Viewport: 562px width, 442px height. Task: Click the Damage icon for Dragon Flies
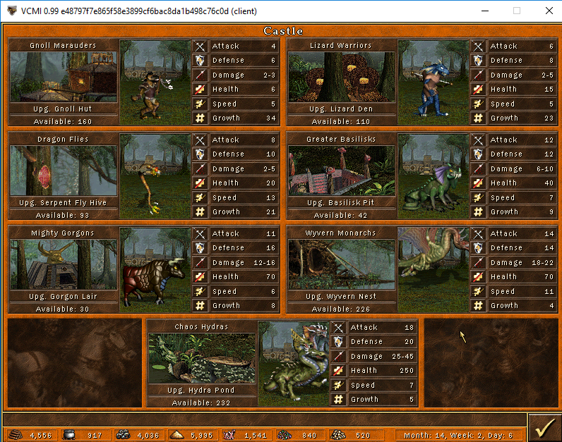[x=200, y=169]
